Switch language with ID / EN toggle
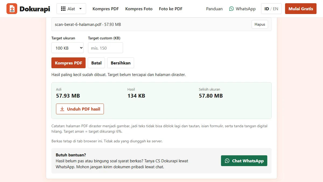 [271, 9]
